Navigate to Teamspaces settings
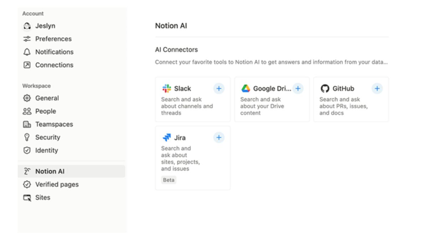 (x=54, y=124)
